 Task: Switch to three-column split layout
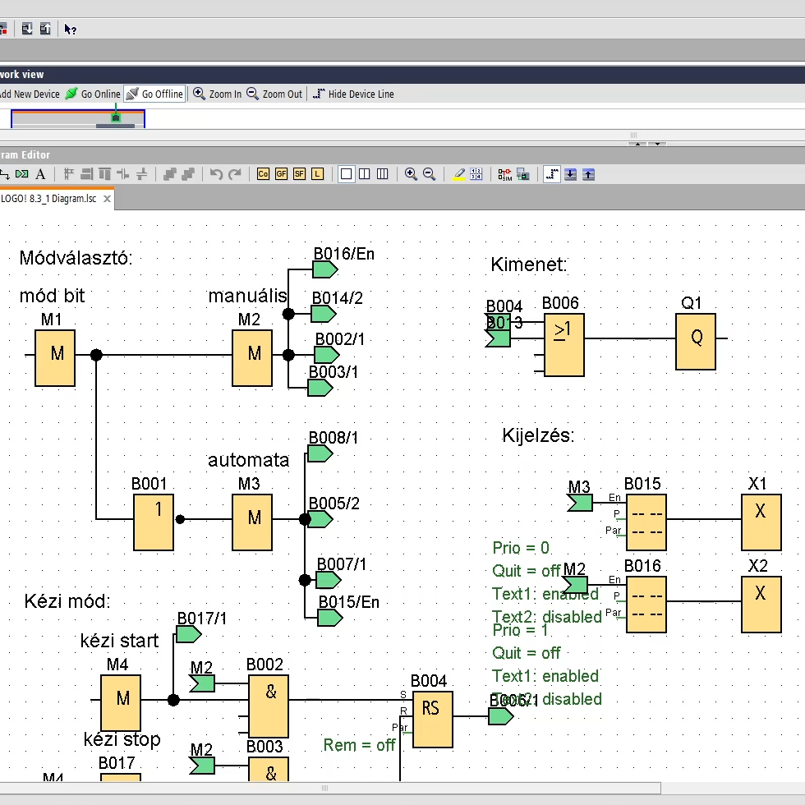coord(382,174)
